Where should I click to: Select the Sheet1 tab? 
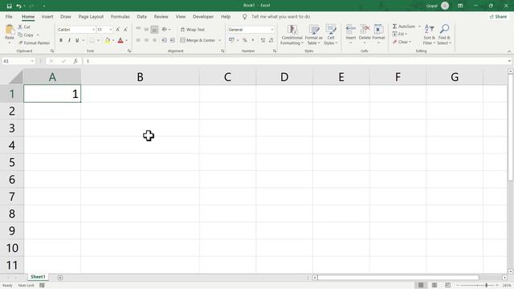tap(38, 277)
